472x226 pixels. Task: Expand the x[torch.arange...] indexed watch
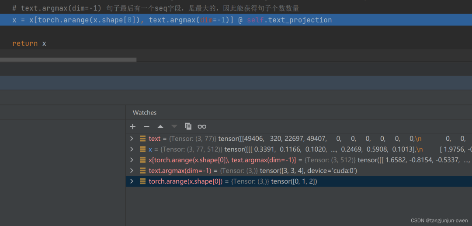coord(132,160)
